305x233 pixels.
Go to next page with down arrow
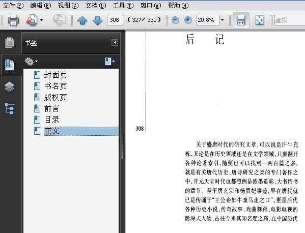point(97,20)
